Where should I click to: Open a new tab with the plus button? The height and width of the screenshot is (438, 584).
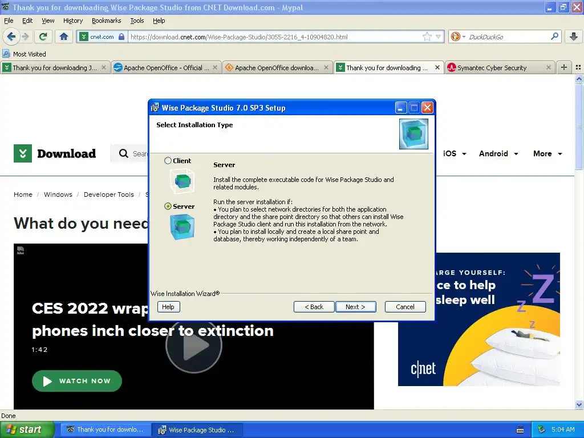(x=564, y=67)
